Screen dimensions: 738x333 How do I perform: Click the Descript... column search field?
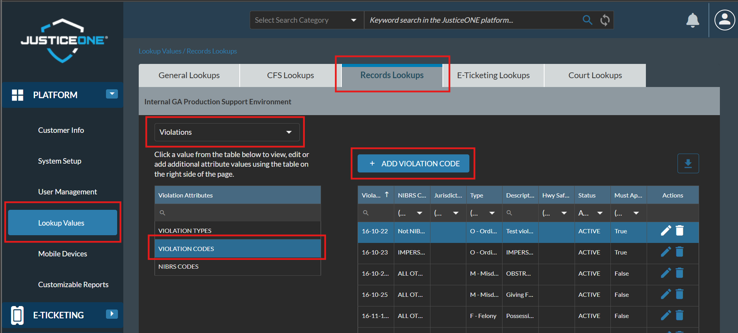point(520,213)
